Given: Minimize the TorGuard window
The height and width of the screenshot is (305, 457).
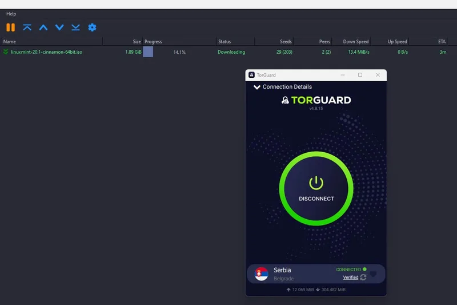Looking at the screenshot, I should tap(343, 75).
